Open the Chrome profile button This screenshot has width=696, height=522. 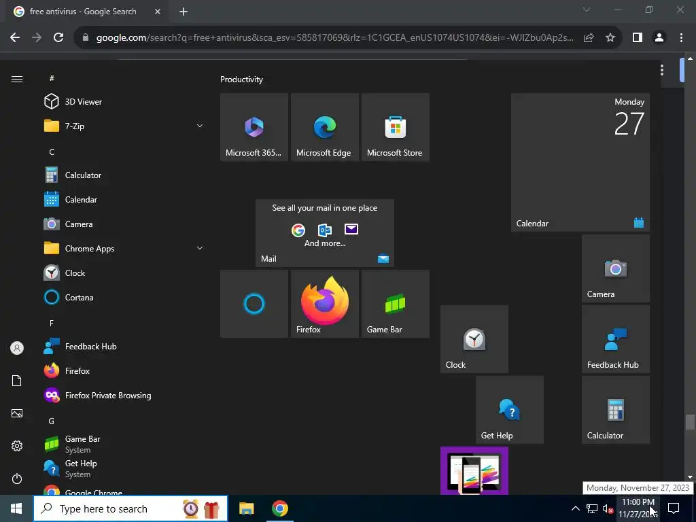pos(659,38)
